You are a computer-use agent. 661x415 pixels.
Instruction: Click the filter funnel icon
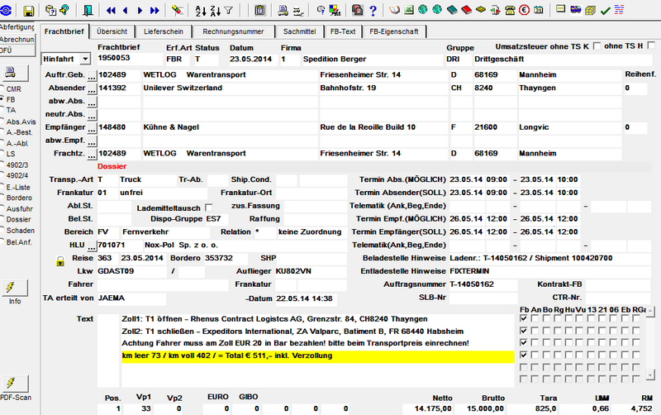(x=228, y=10)
